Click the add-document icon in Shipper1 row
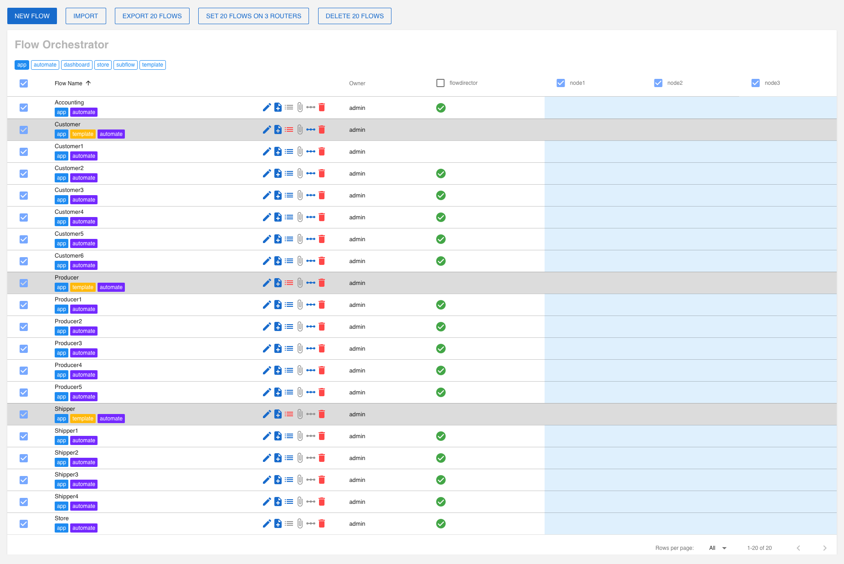The height and width of the screenshot is (564, 844). (278, 436)
